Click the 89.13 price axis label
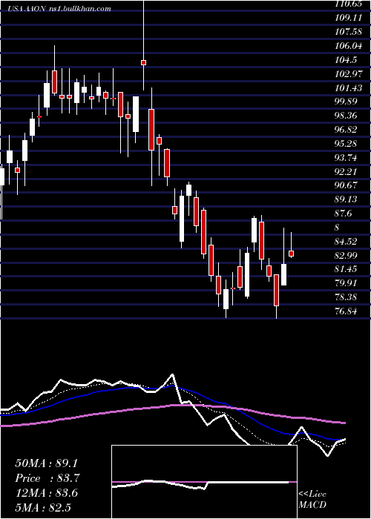 point(347,199)
